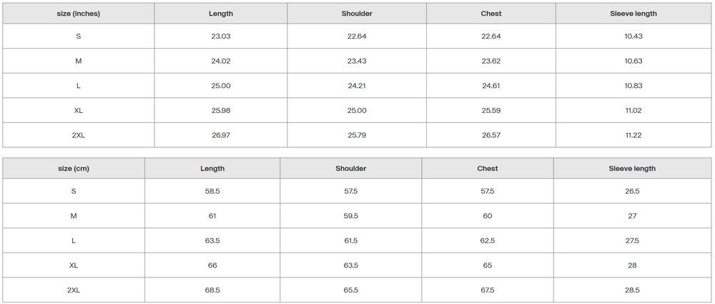Select the 11.22 sleeve length value

click(633, 135)
